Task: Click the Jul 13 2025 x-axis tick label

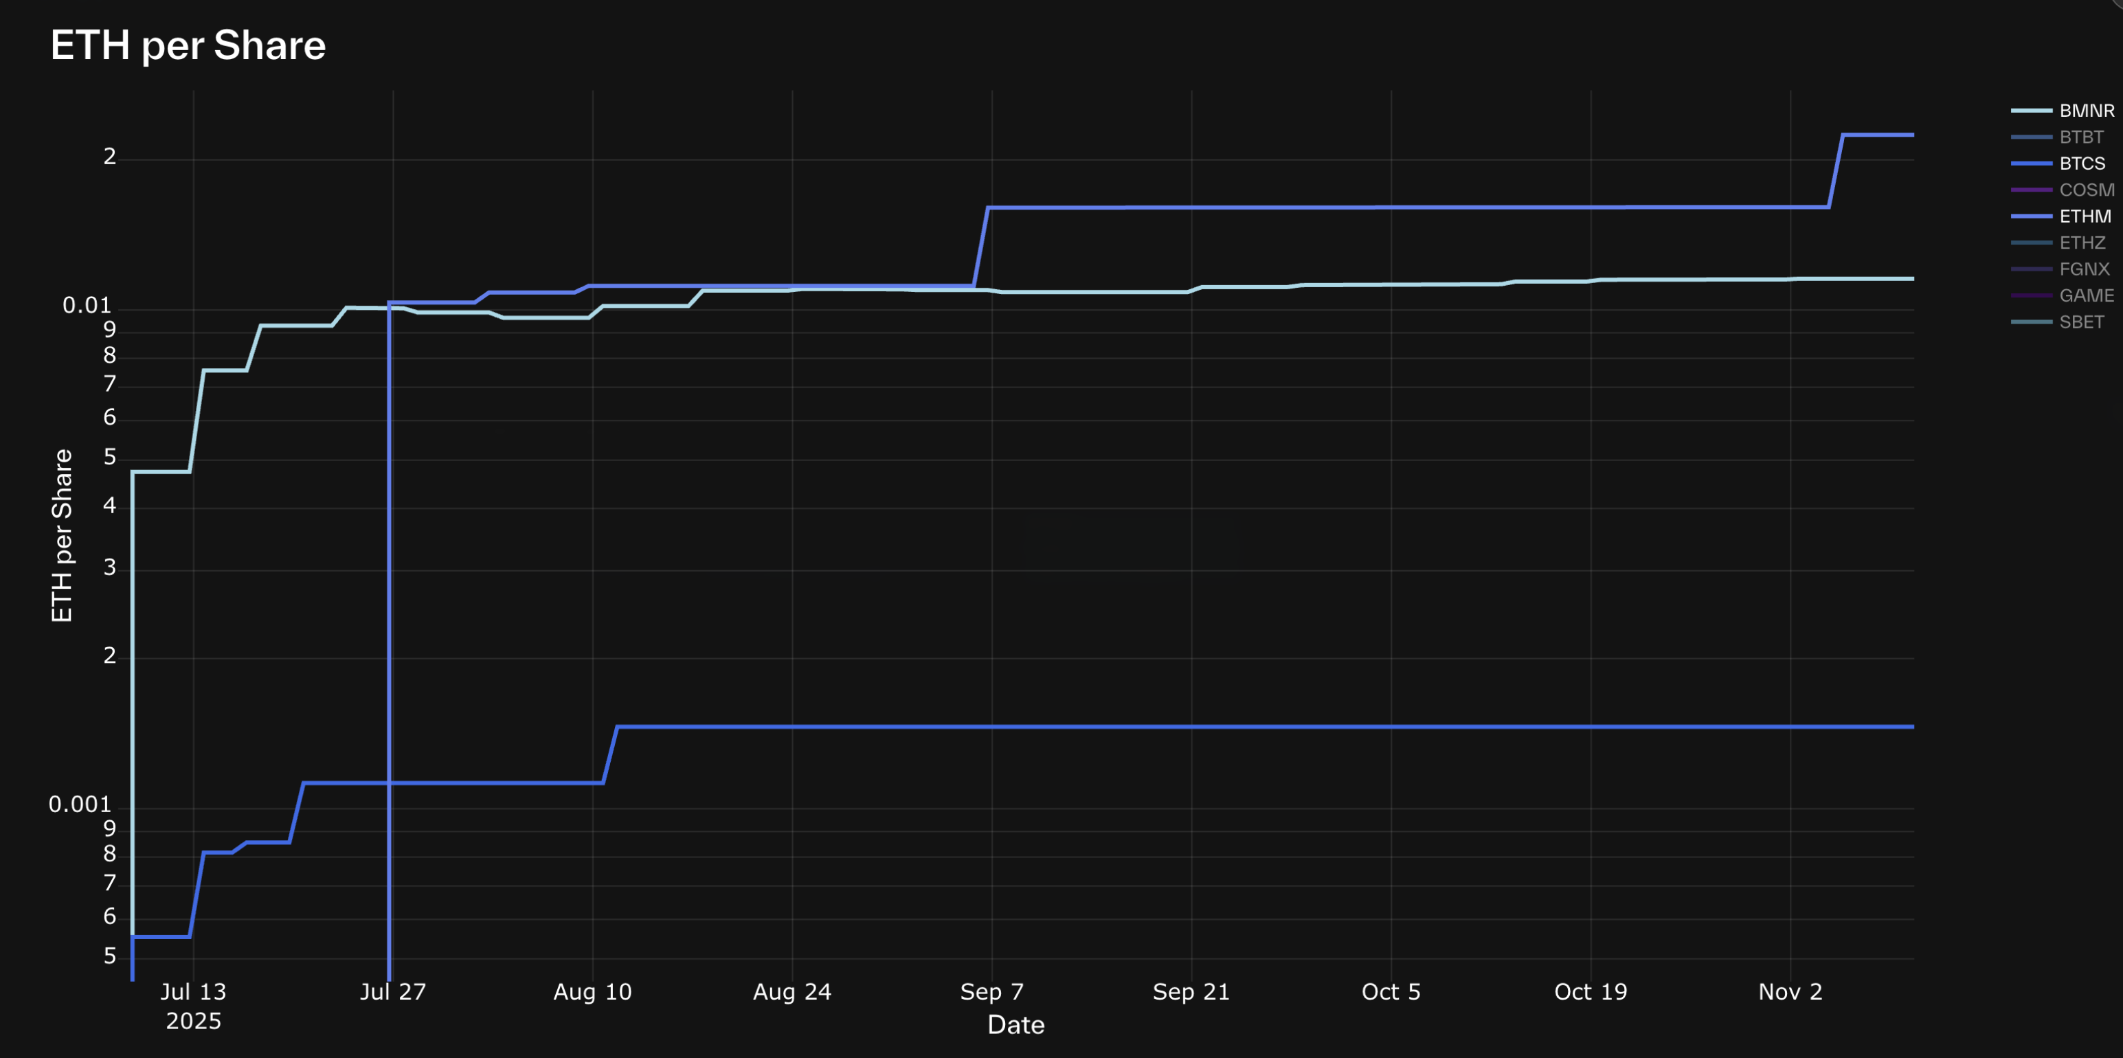Action: [x=193, y=991]
